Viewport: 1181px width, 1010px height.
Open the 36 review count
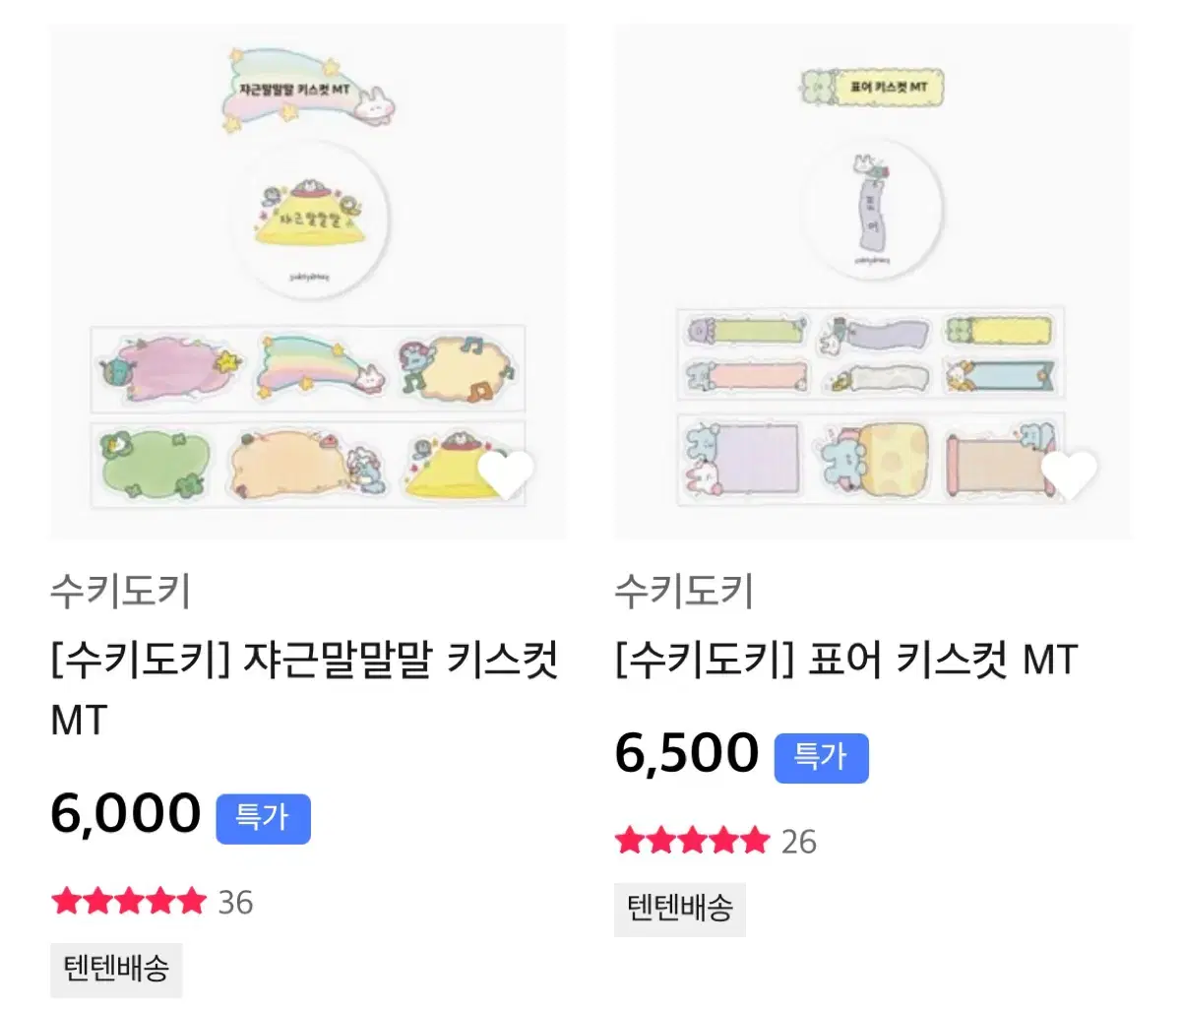click(235, 902)
